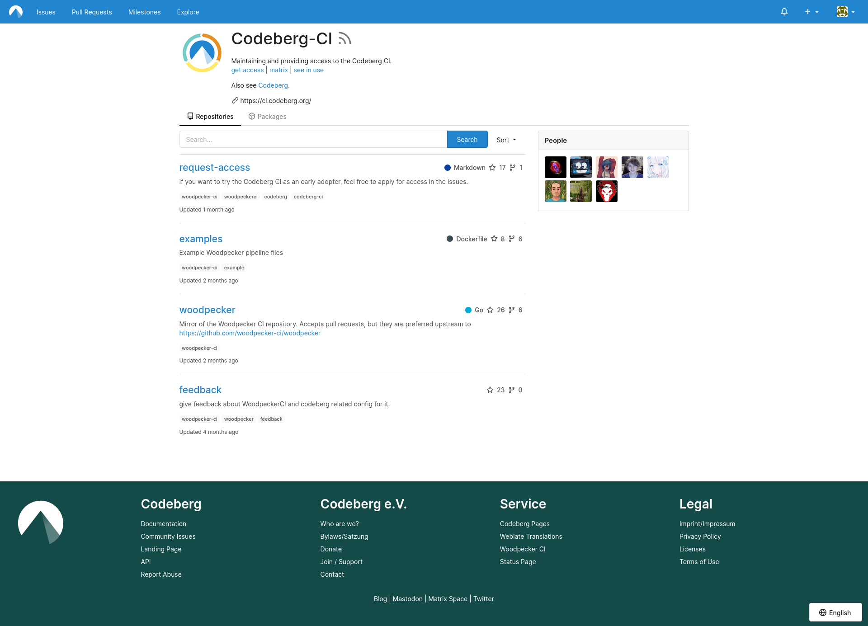
Task: Click the fork icon on feedback row
Action: 511,390
